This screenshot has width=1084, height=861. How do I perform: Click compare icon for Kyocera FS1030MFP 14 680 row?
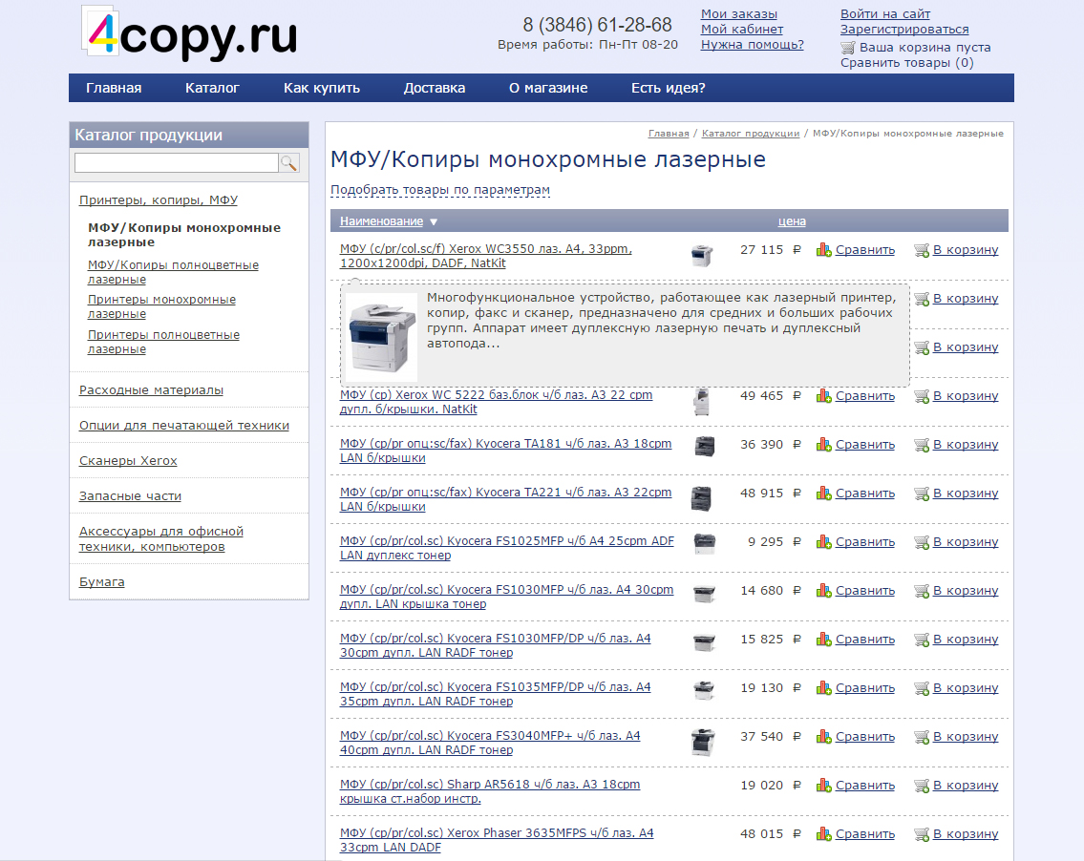pyautogui.click(x=823, y=591)
